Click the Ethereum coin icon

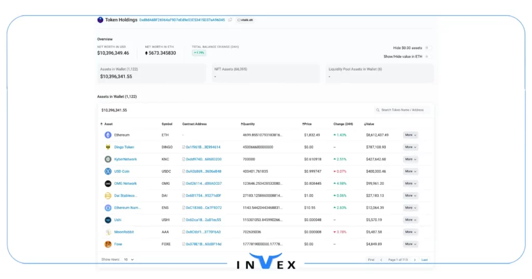(x=108, y=135)
